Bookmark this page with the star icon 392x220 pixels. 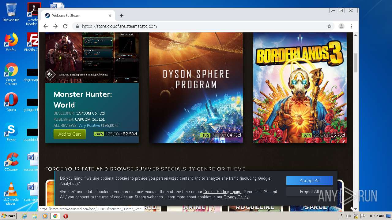coord(329,26)
